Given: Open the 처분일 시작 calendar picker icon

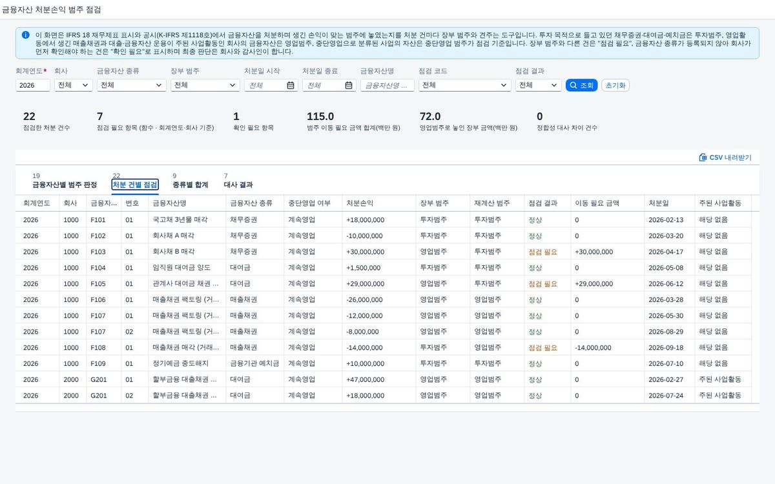Looking at the screenshot, I should (x=291, y=85).
